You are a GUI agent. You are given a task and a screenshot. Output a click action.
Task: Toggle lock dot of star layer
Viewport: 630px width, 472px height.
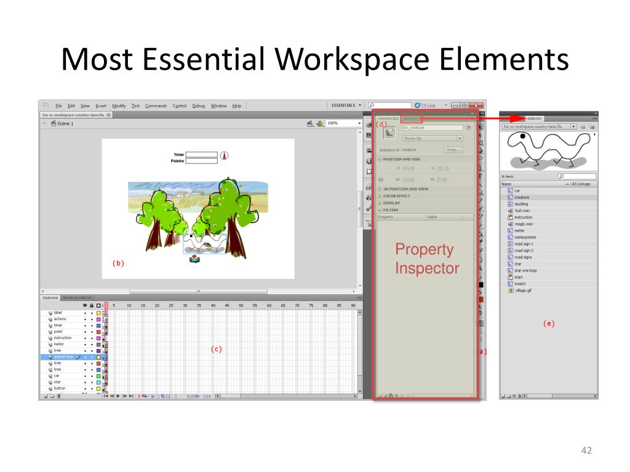click(x=92, y=382)
